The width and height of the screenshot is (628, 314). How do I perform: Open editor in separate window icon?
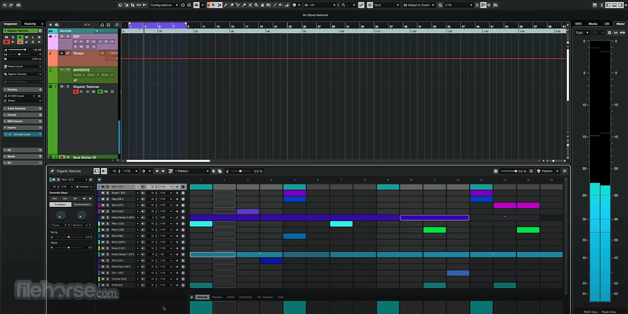click(564, 171)
